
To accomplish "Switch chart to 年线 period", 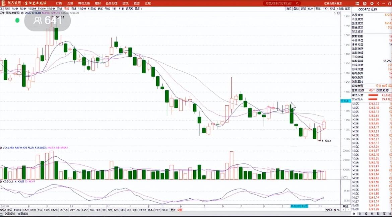I will point(107,8).
